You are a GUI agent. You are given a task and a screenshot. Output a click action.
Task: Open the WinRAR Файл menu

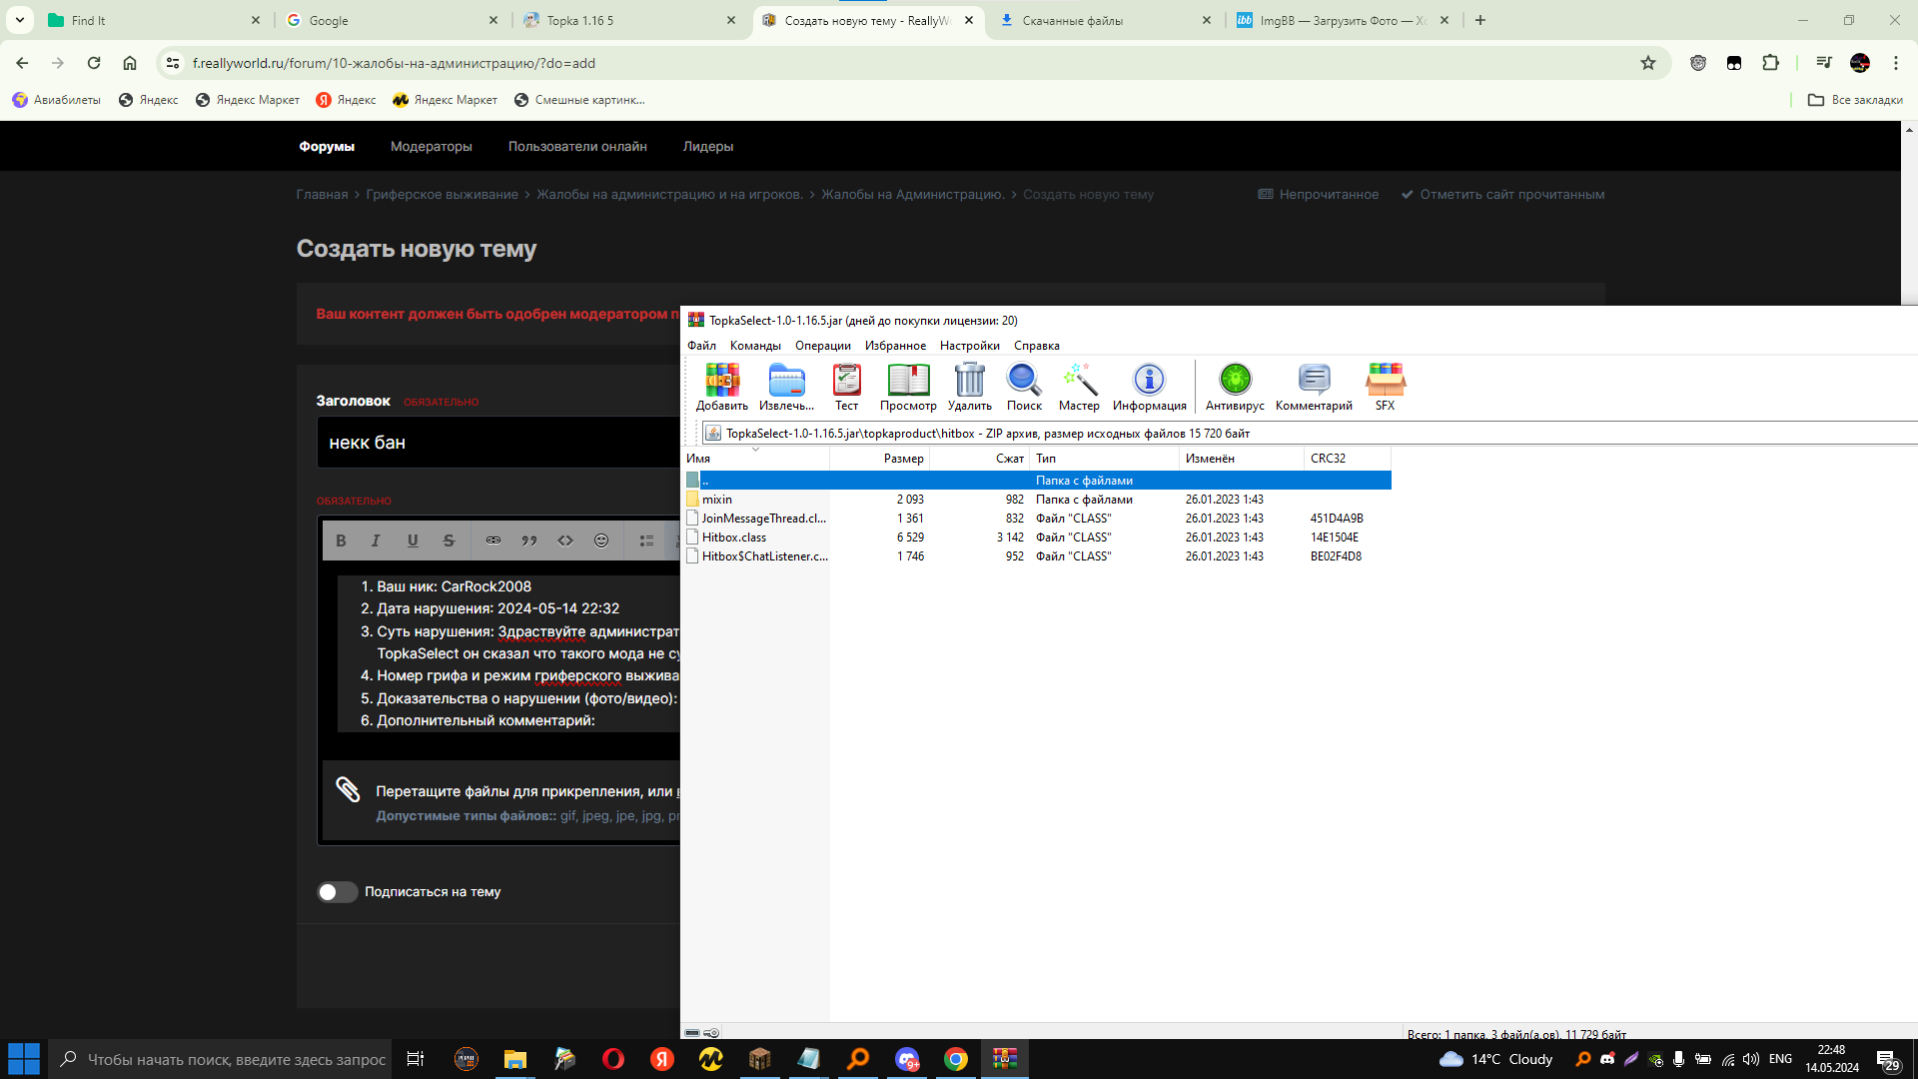[x=701, y=346]
